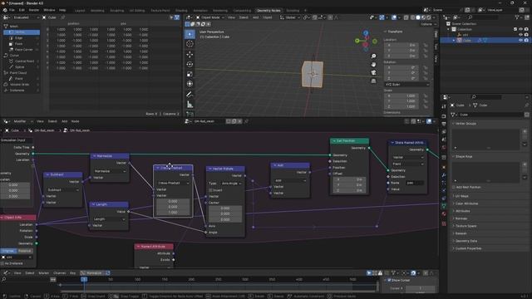Screen dimensions: 532x299
Task: Click the timeline search magnifier icon
Action: [3, 279]
